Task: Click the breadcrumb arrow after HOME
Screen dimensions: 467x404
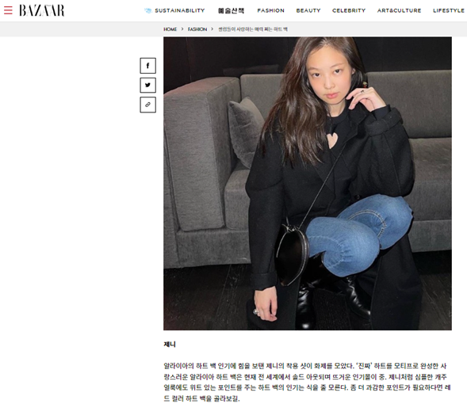Action: tap(182, 29)
